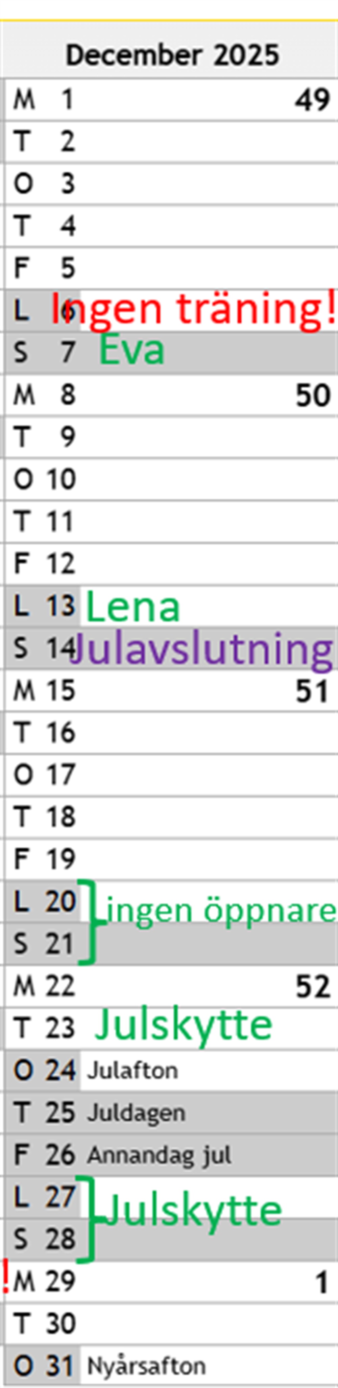Click the 'Annandag jul' holiday label
Viewport: 338px width, 1388px height.
pos(159,1155)
